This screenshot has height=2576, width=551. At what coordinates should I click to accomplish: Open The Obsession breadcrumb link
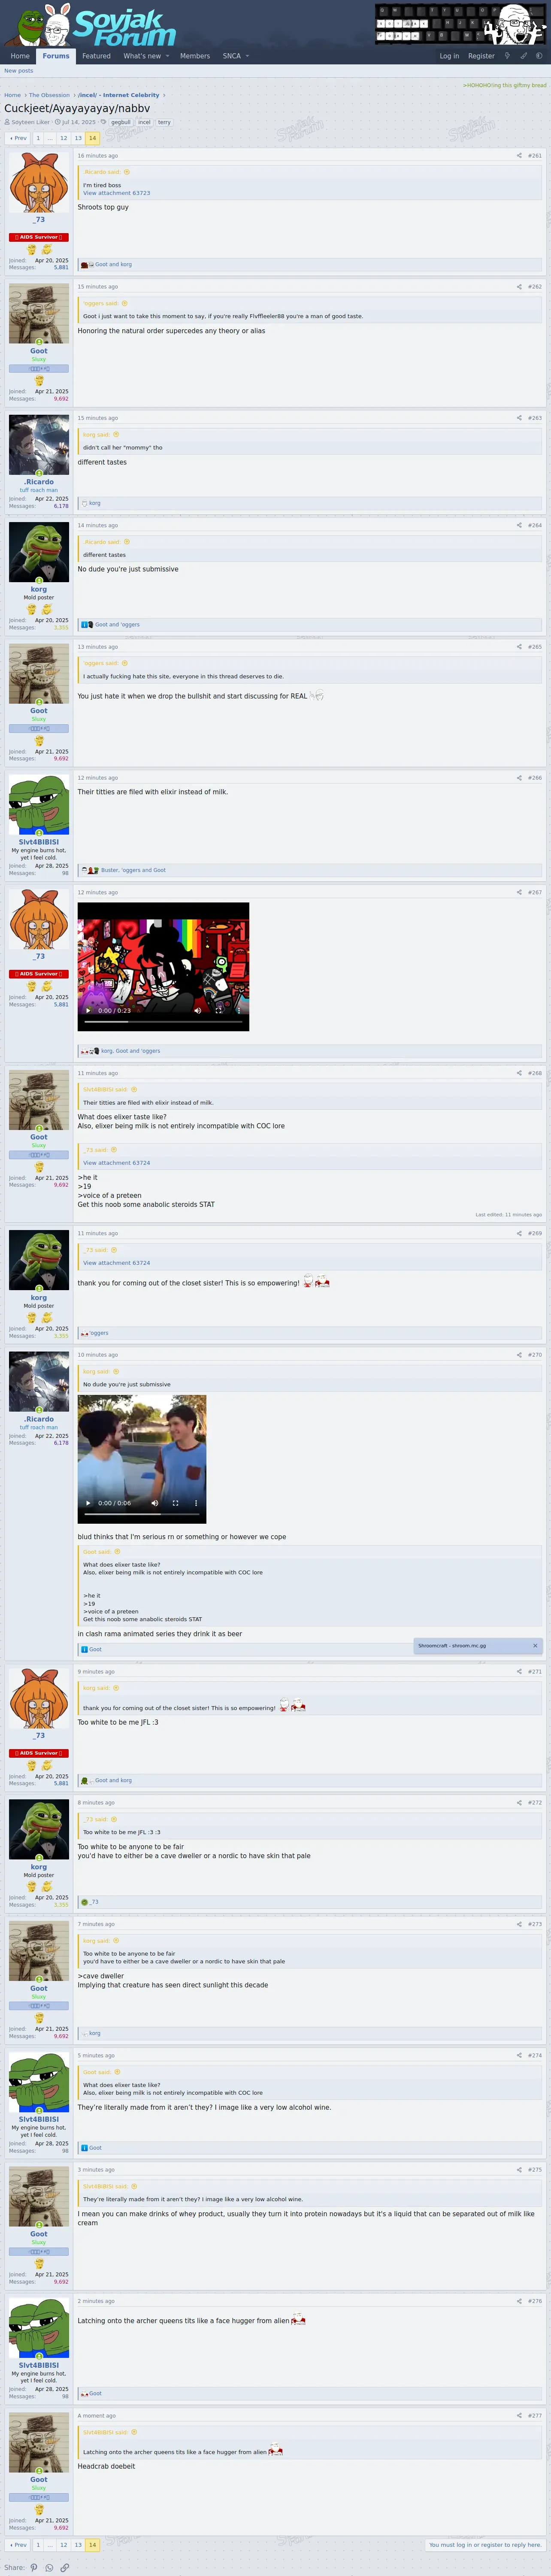(49, 95)
